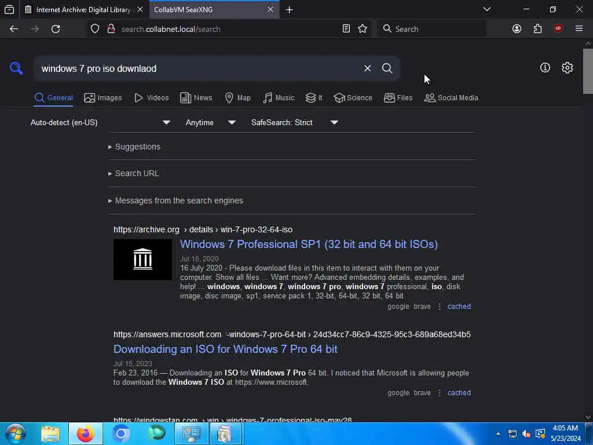Open options dots for Microsoft answers result

click(440, 393)
